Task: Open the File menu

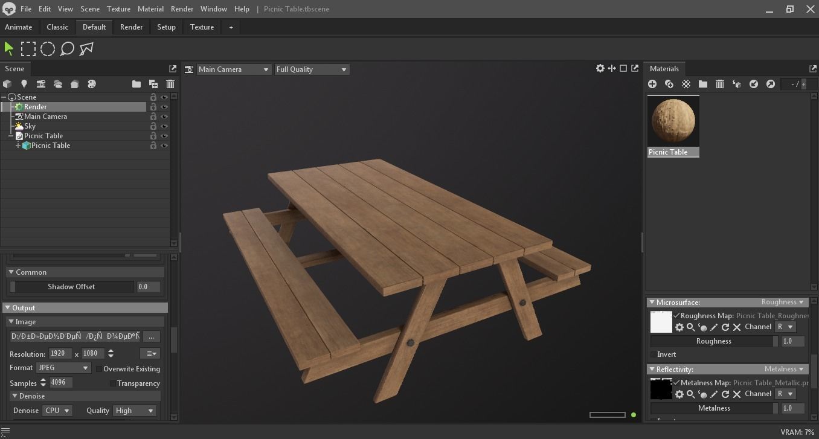Action: (26, 9)
